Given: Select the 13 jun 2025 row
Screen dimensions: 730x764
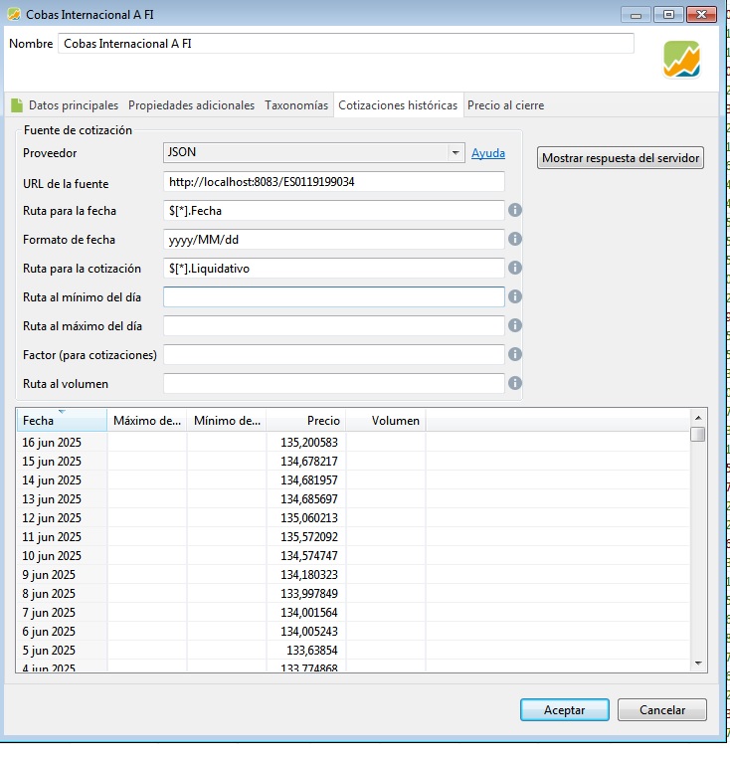Looking at the screenshot, I should pyautogui.click(x=353, y=499).
